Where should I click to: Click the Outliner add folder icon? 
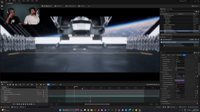[197, 12]
